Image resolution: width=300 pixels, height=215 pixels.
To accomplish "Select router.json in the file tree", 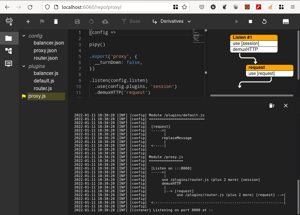I will pyautogui.click(x=45, y=58).
